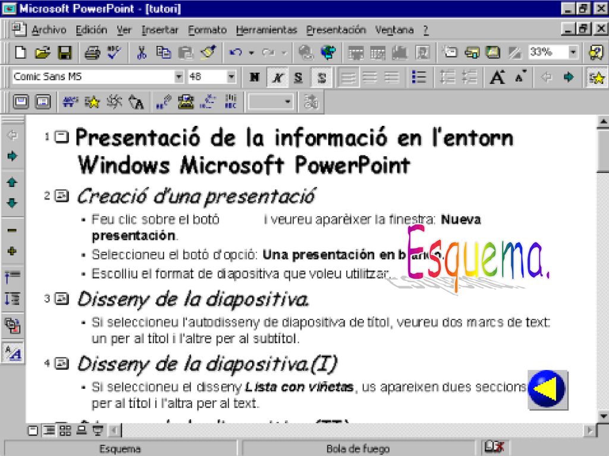Create a new presentation with the New icon
Screen dimensions: 609x456
pyautogui.click(x=20, y=52)
